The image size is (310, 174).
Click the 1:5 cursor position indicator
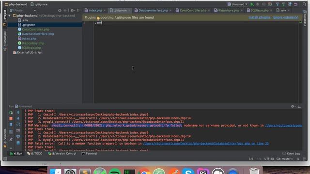click(251, 159)
